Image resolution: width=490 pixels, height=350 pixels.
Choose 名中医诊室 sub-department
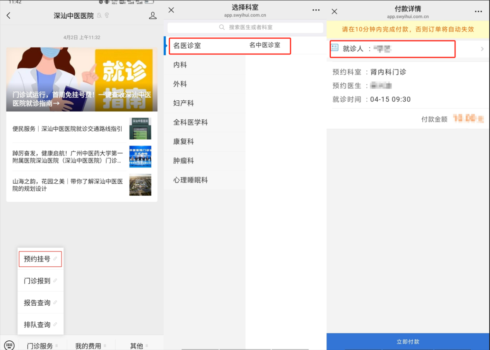pyautogui.click(x=265, y=45)
